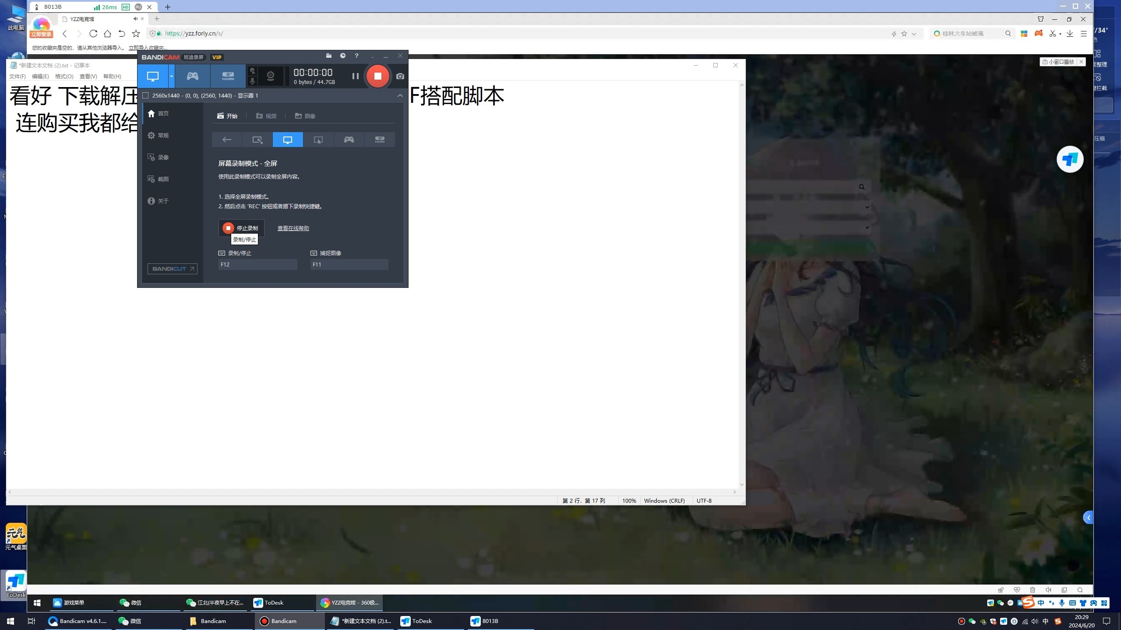1121x630 pixels.
Task: Click the red stop recording button
Action: 377,76
